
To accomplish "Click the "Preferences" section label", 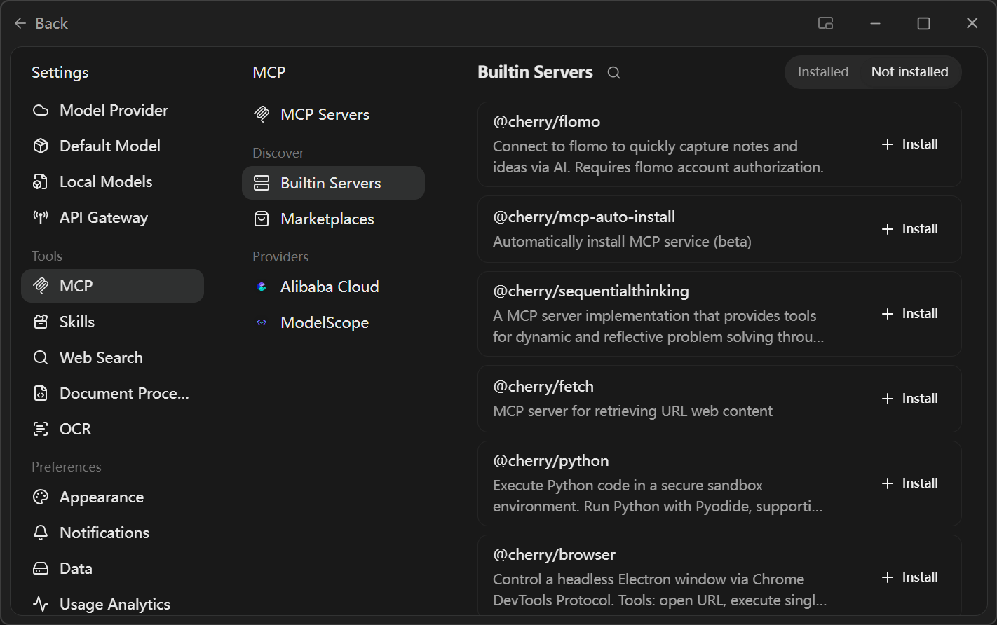I will coord(67,467).
